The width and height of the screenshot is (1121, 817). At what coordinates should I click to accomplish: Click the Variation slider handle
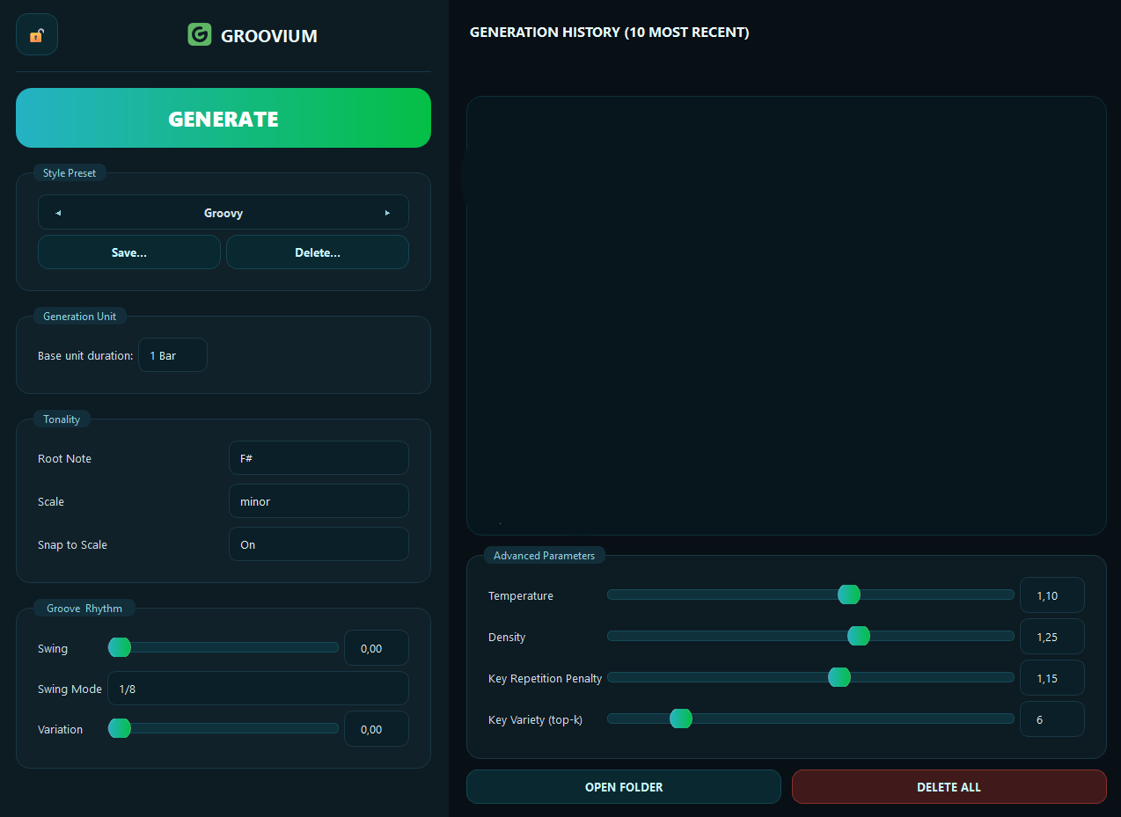[120, 728]
